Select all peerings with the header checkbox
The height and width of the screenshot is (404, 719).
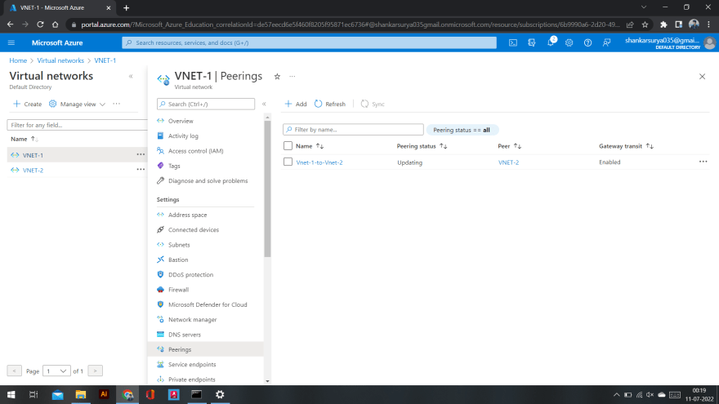[x=288, y=146]
